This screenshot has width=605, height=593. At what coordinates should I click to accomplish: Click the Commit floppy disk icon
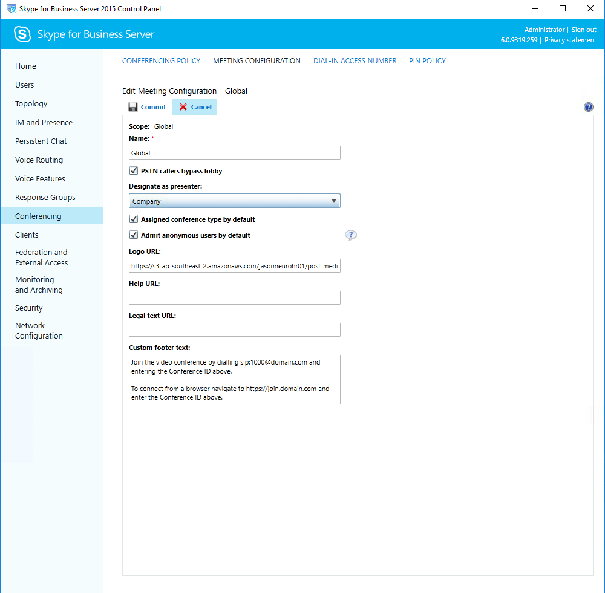point(133,107)
